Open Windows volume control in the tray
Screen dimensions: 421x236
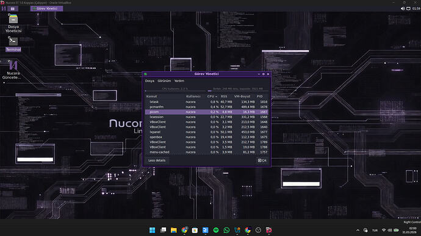click(390, 230)
